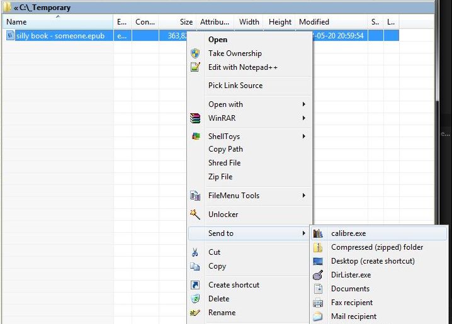This screenshot has height=324, width=452.
Task: Choose Open from the context menu
Action: coord(250,40)
